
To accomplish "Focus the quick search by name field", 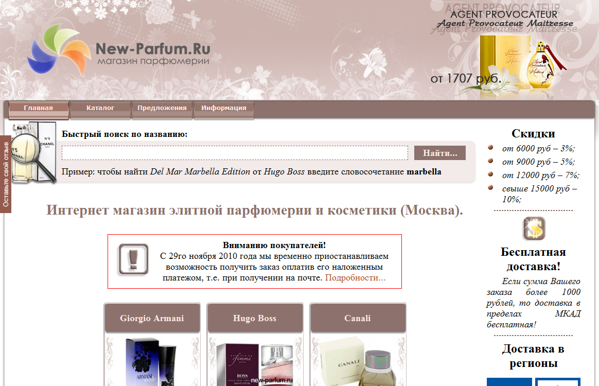I will (235, 153).
